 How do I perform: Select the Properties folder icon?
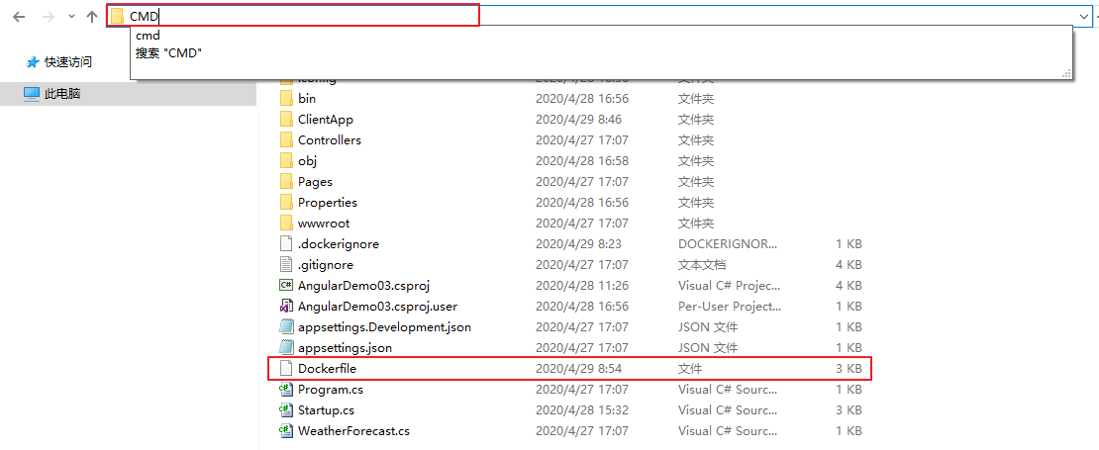pos(286,203)
